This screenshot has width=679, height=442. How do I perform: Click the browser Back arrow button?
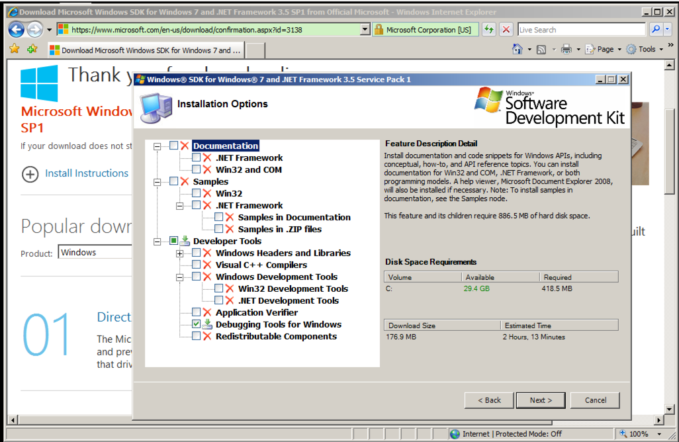(x=17, y=29)
